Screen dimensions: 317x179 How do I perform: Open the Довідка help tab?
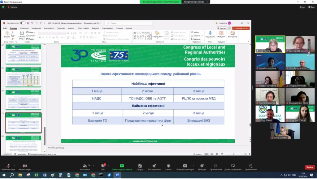[x=128, y=28]
